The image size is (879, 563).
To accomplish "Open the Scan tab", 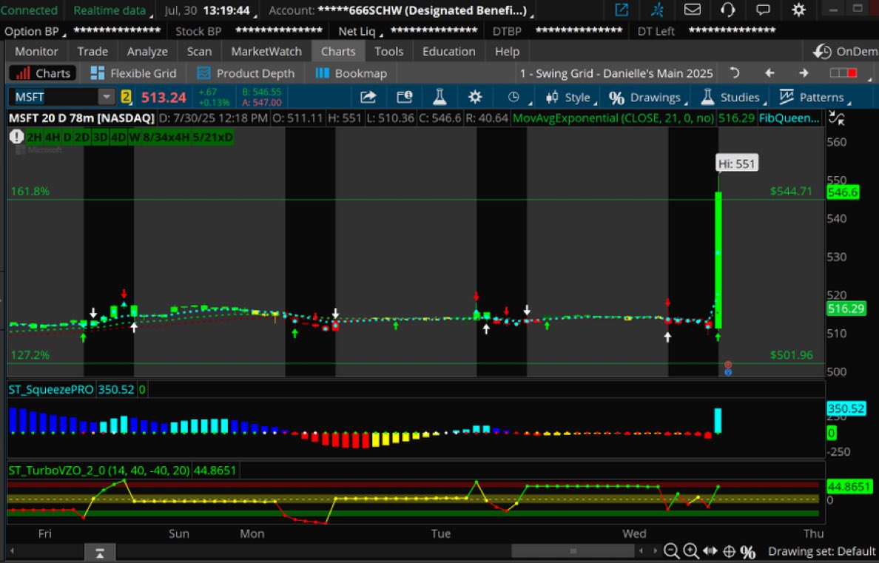I will (x=199, y=52).
